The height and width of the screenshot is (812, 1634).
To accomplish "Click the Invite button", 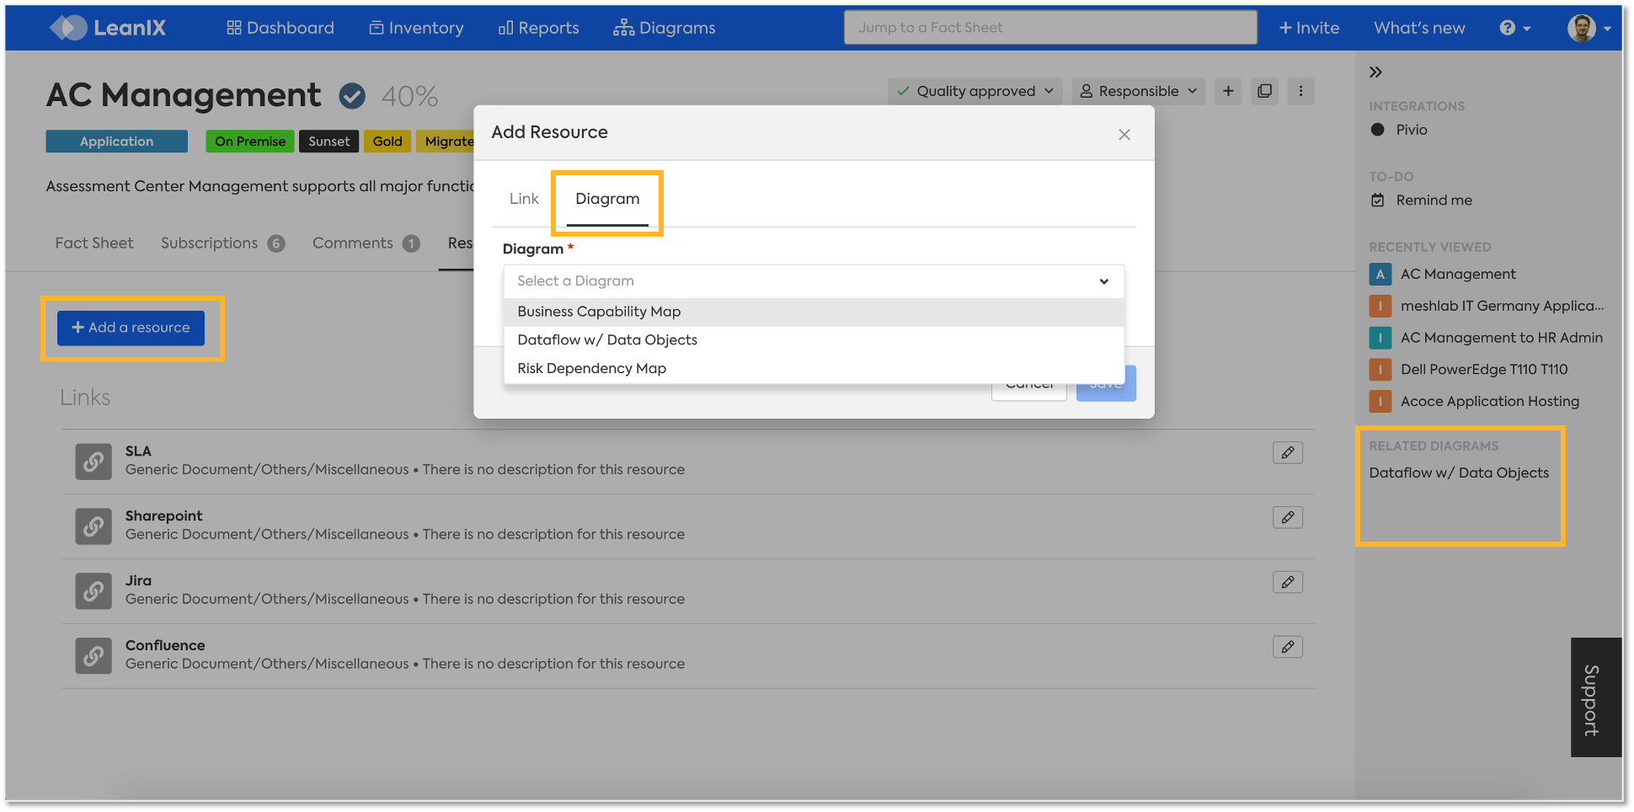I will tap(1309, 28).
